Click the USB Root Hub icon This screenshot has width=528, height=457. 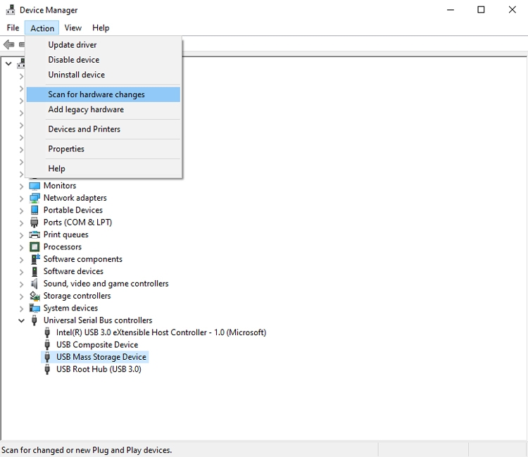47,370
